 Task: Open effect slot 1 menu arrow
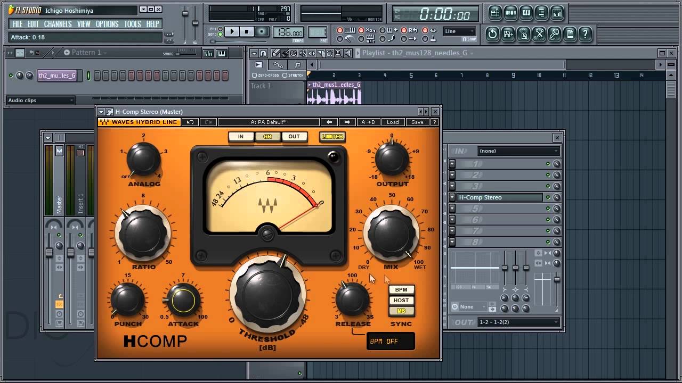pyautogui.click(x=452, y=164)
